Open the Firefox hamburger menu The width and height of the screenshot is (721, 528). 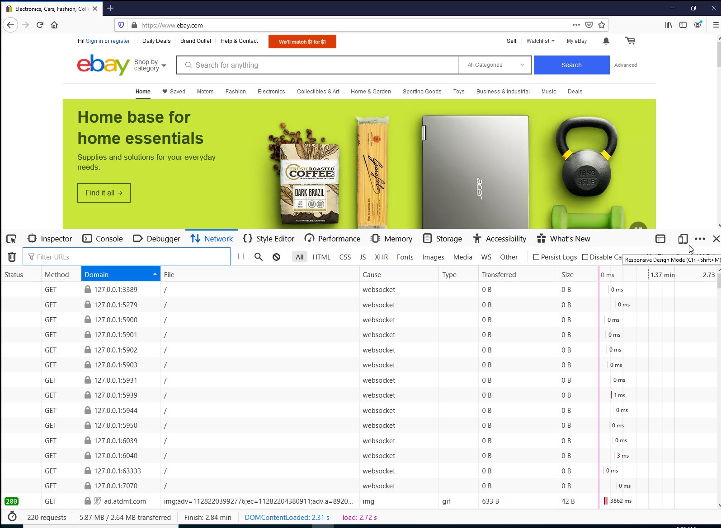(716, 25)
